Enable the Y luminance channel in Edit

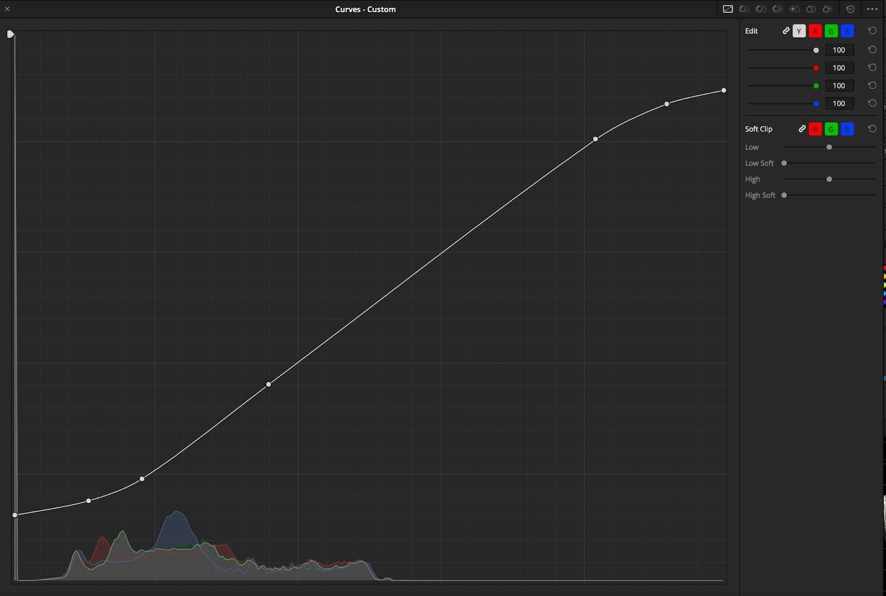799,31
